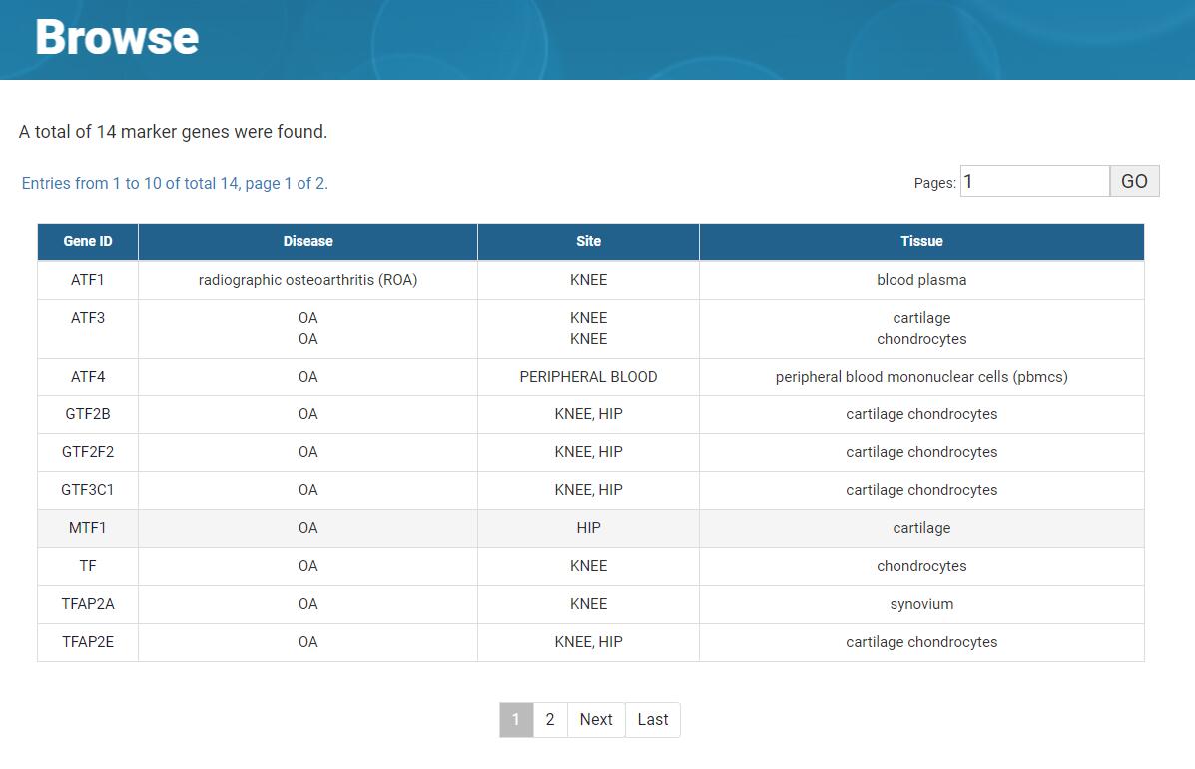Open the ATF3 gene entry

point(88,318)
